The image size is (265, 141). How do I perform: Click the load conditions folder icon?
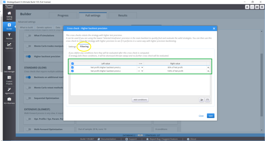pyautogui.click(x=201, y=100)
